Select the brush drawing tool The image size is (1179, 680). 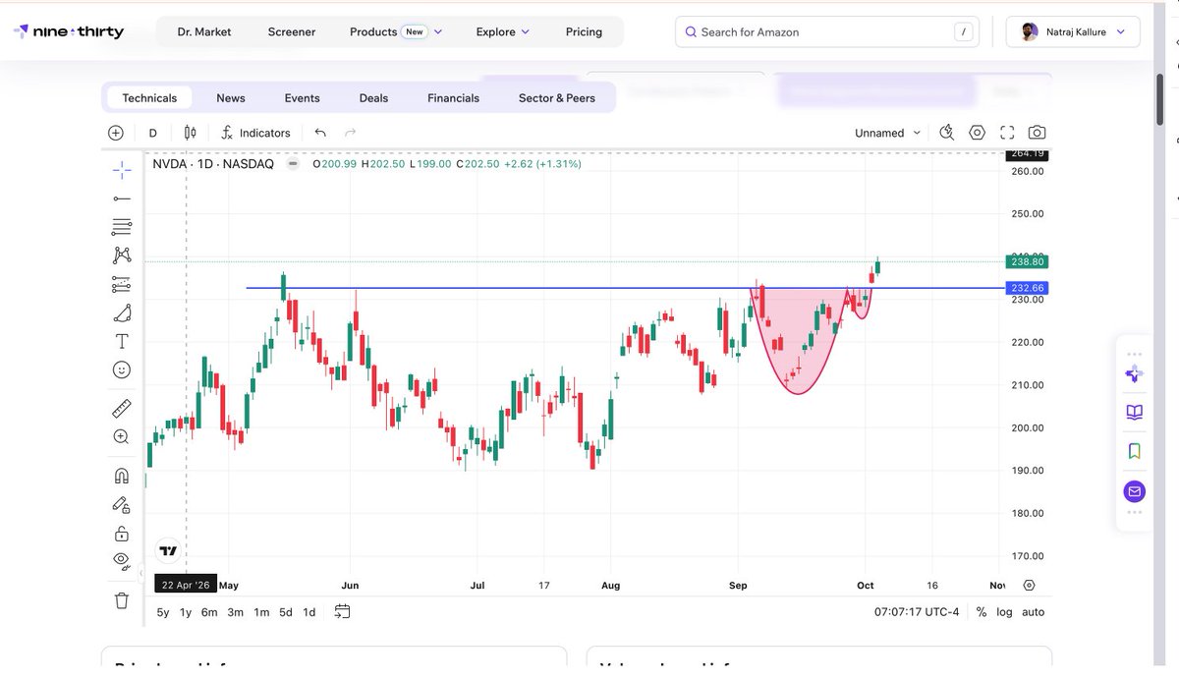coord(122,313)
